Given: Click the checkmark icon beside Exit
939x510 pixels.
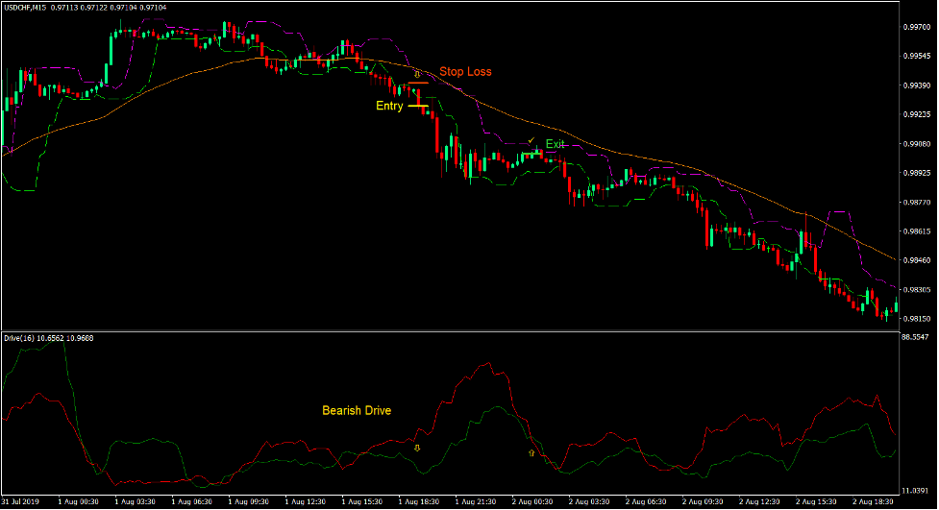Looking at the screenshot, I should 531,141.
